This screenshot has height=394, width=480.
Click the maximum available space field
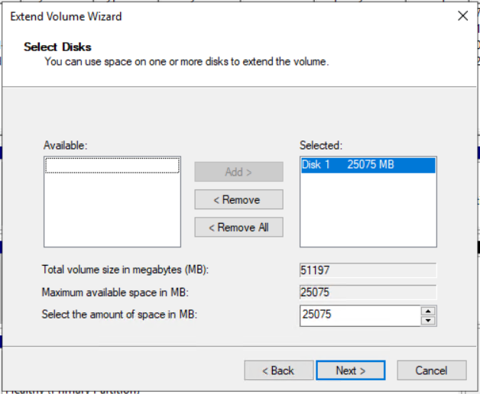(368, 292)
